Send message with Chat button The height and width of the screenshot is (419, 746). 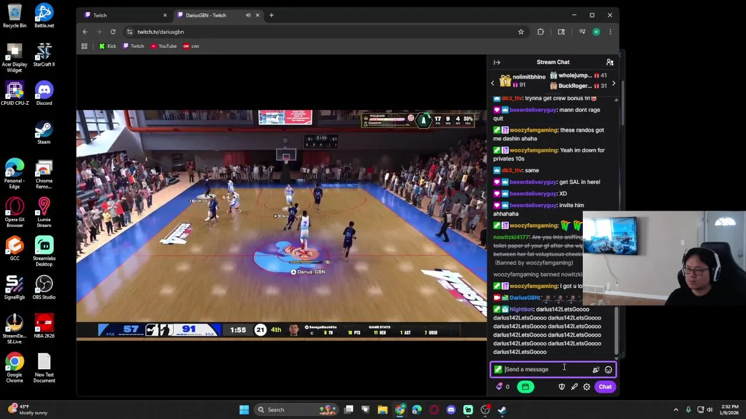[605, 387]
